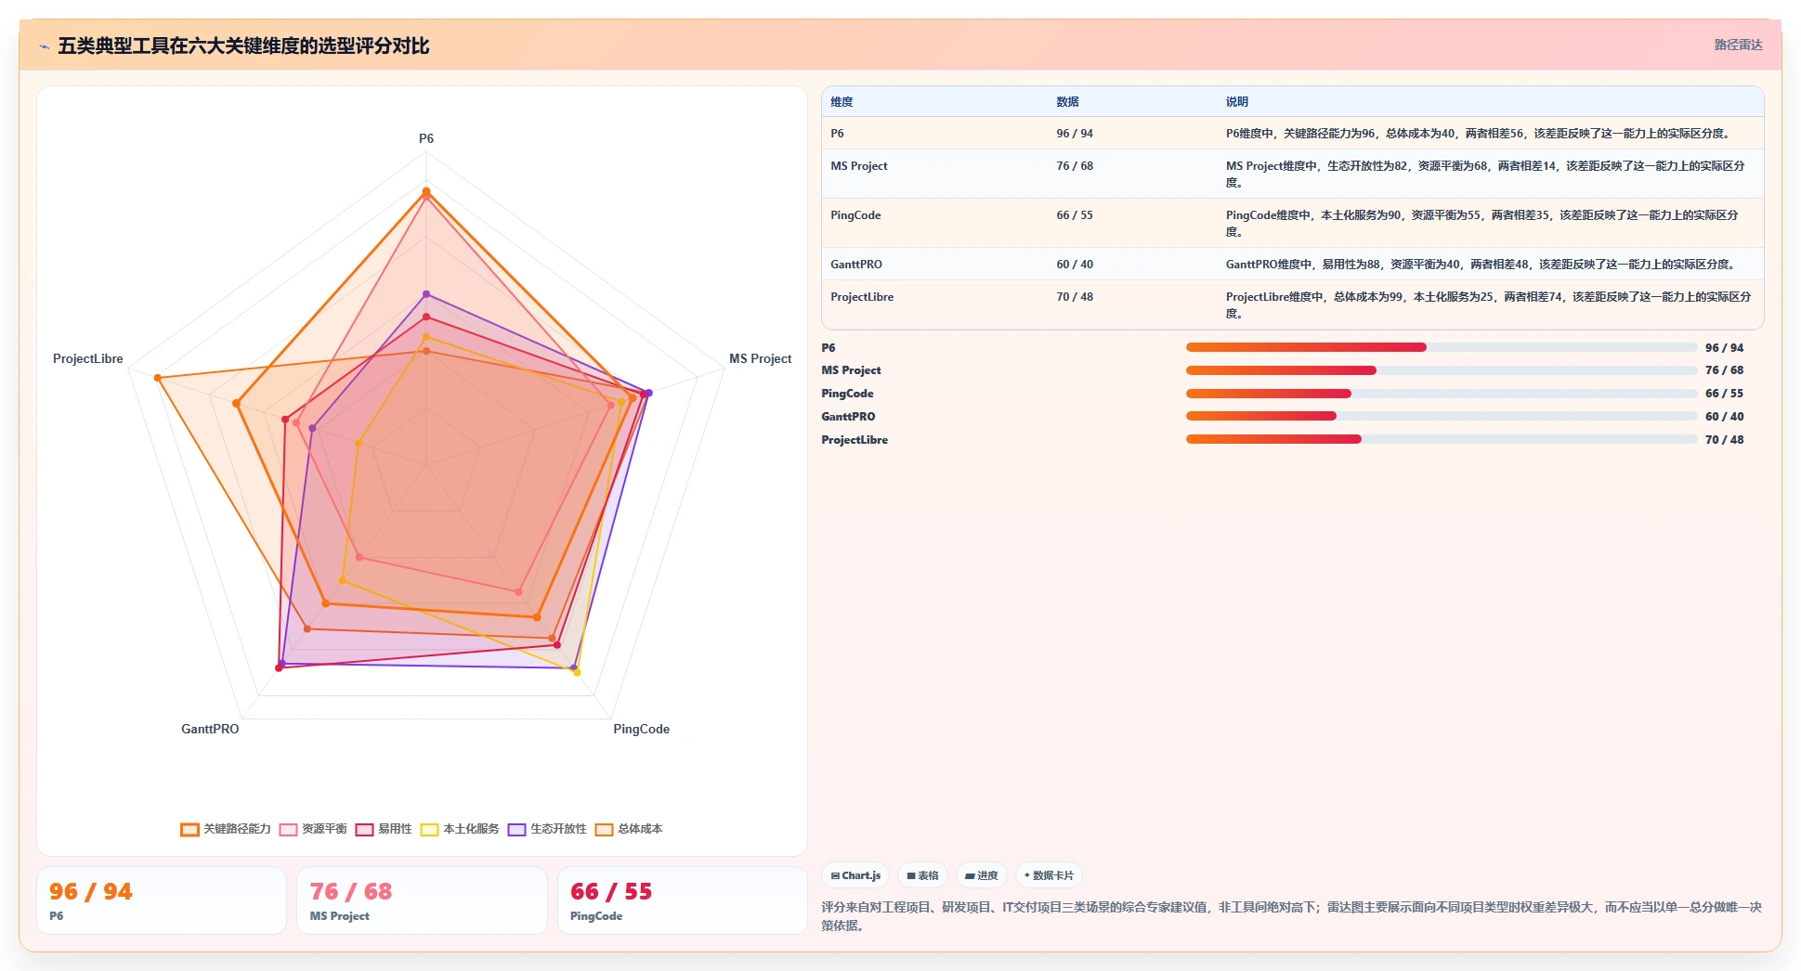Click the PingCode axis label on the radar

(641, 729)
